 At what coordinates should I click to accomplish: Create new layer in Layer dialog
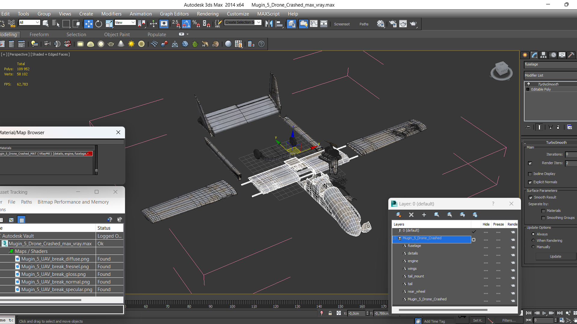pos(398,215)
